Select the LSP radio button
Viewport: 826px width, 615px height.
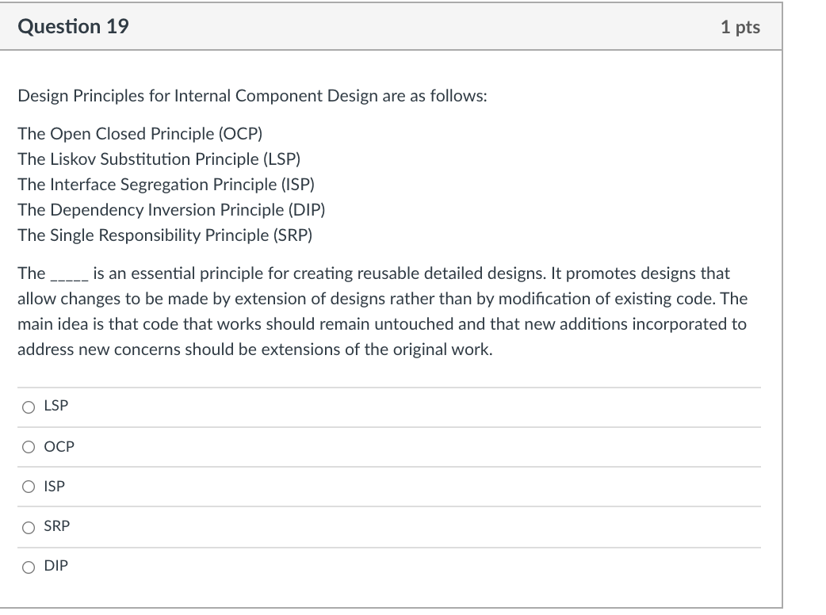coord(29,407)
